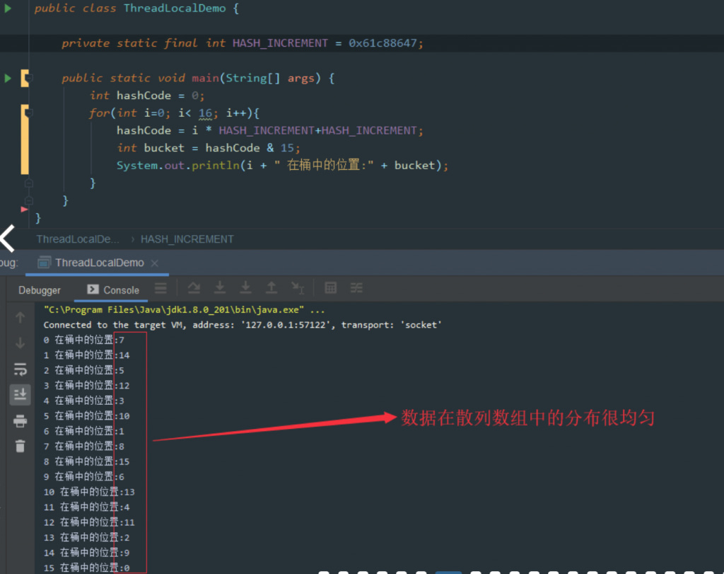
Task: Collapse the for loop fold marker
Action: click(x=28, y=113)
